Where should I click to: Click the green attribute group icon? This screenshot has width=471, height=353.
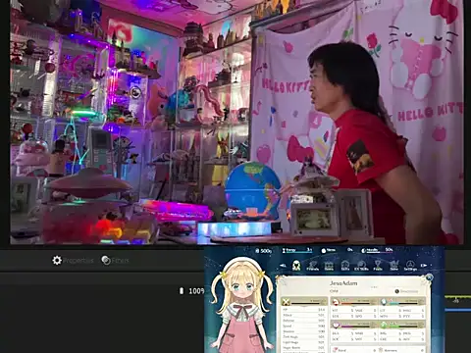[385, 325]
